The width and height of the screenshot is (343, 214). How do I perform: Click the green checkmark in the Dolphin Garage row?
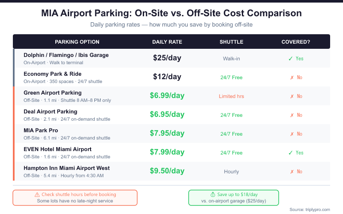pyautogui.click(x=290, y=59)
